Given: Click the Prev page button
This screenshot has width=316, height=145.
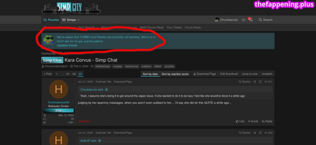Looking at the screenshot, I should pos(48,74).
